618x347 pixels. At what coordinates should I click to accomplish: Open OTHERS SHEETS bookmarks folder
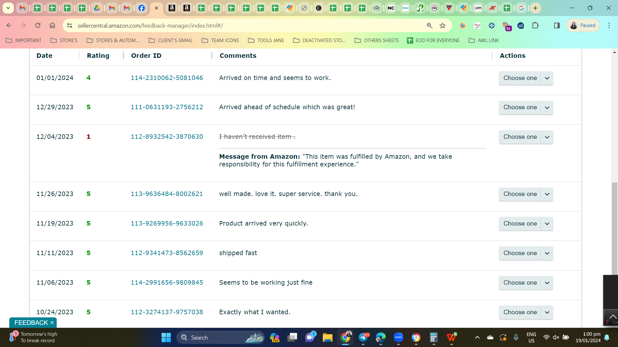[377, 40]
